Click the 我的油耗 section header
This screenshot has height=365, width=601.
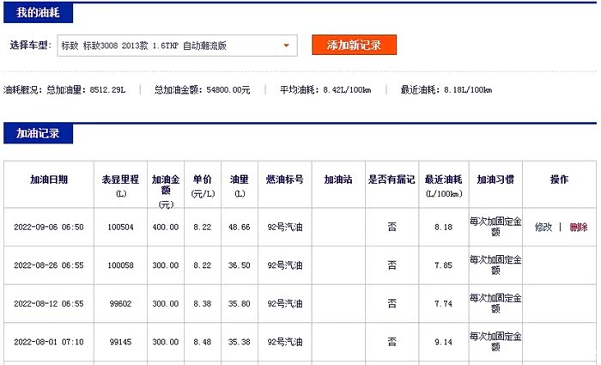38,13
